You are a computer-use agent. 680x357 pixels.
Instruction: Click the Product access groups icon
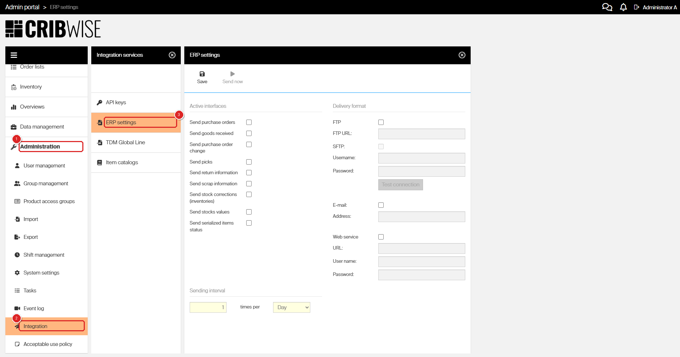tap(17, 201)
